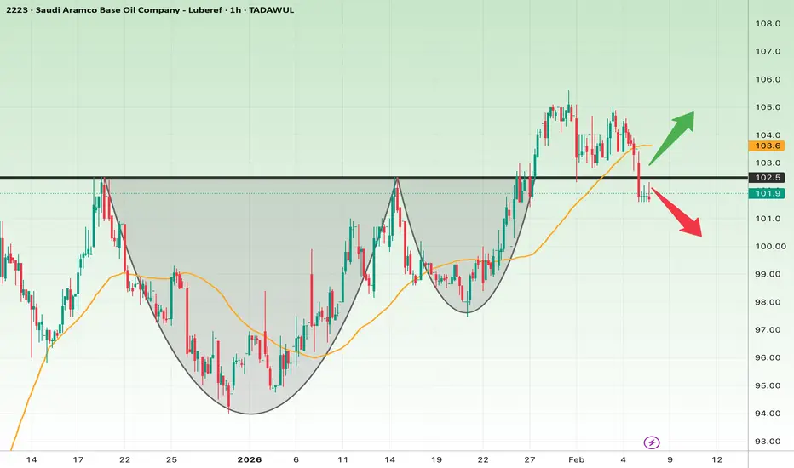Click the 104.0 price axis label
This screenshot has height=468, width=794.
(x=768, y=135)
